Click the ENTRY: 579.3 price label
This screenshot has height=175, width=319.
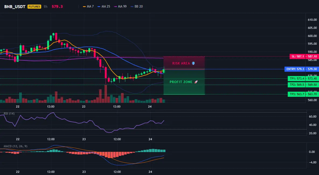pos(295,69)
